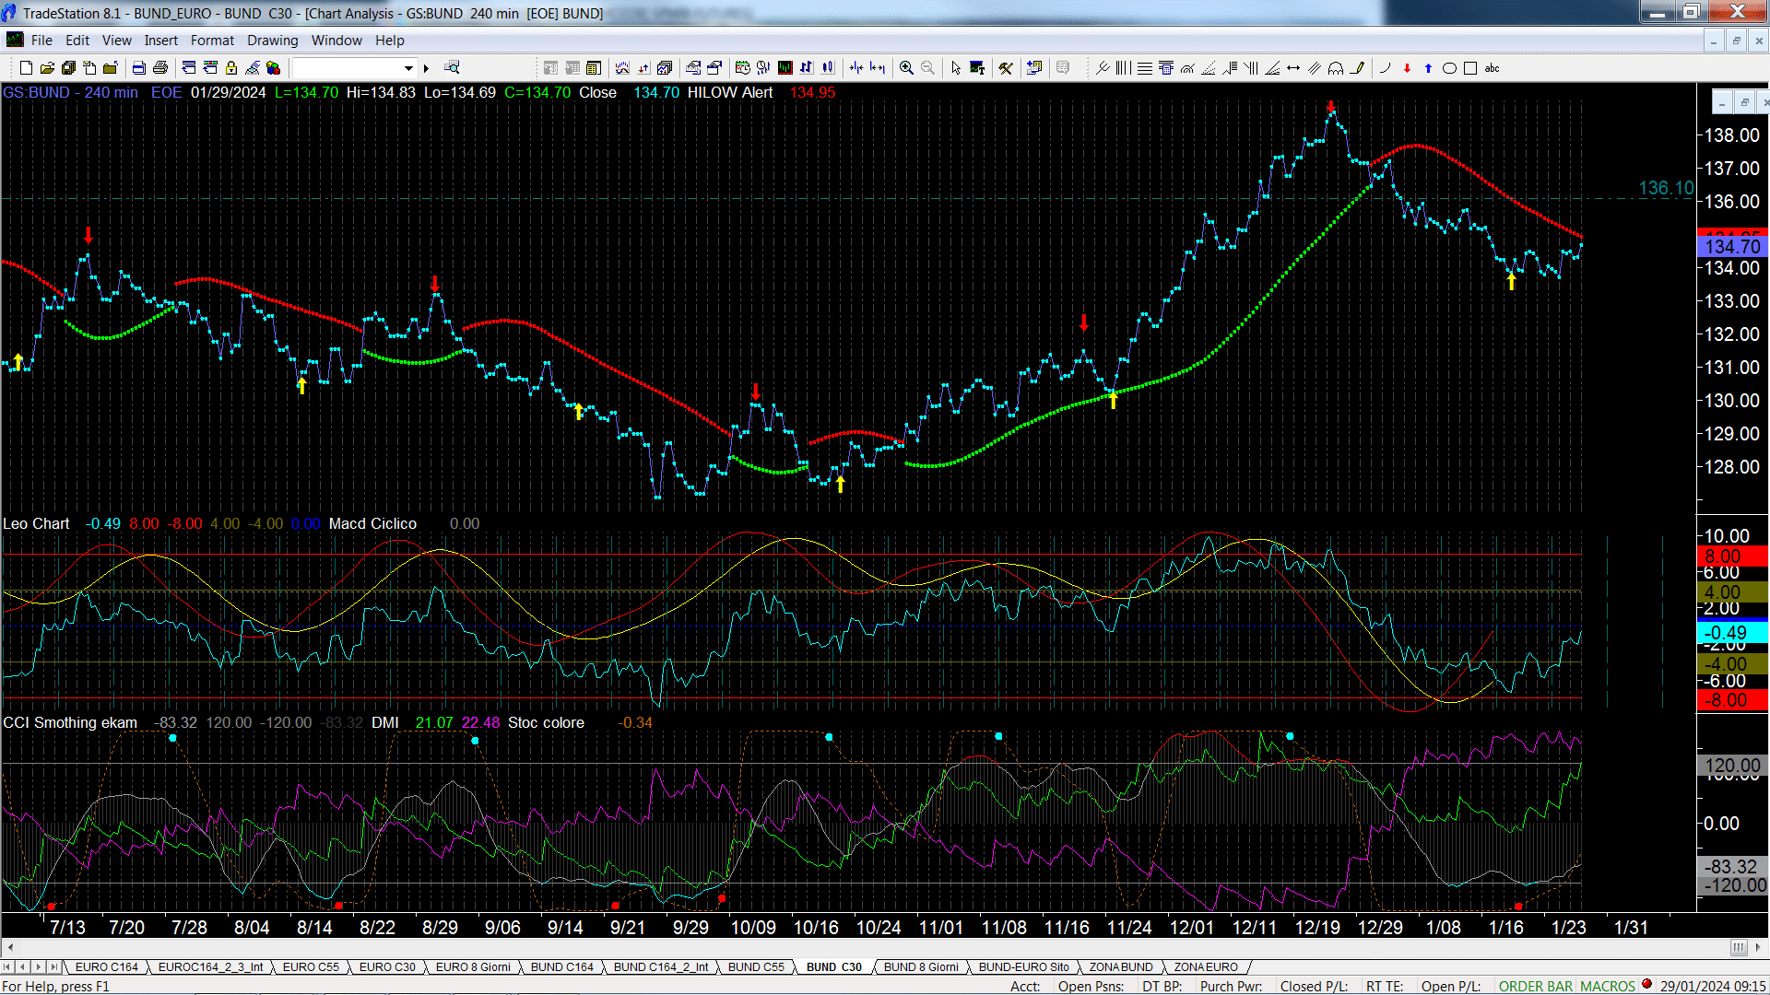
Task: Click the Macd Ciclico indicator label
Action: pos(372,524)
